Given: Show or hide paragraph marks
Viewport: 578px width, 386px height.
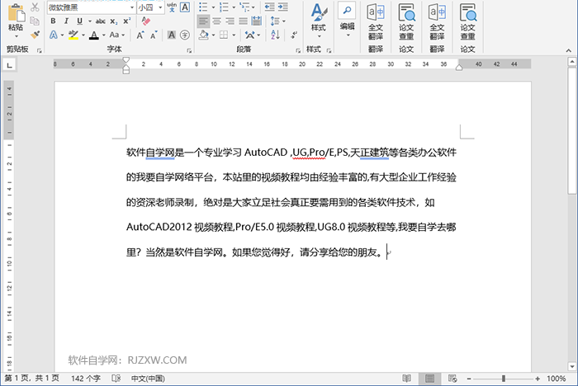Looking at the screenshot, I should click(x=293, y=35).
